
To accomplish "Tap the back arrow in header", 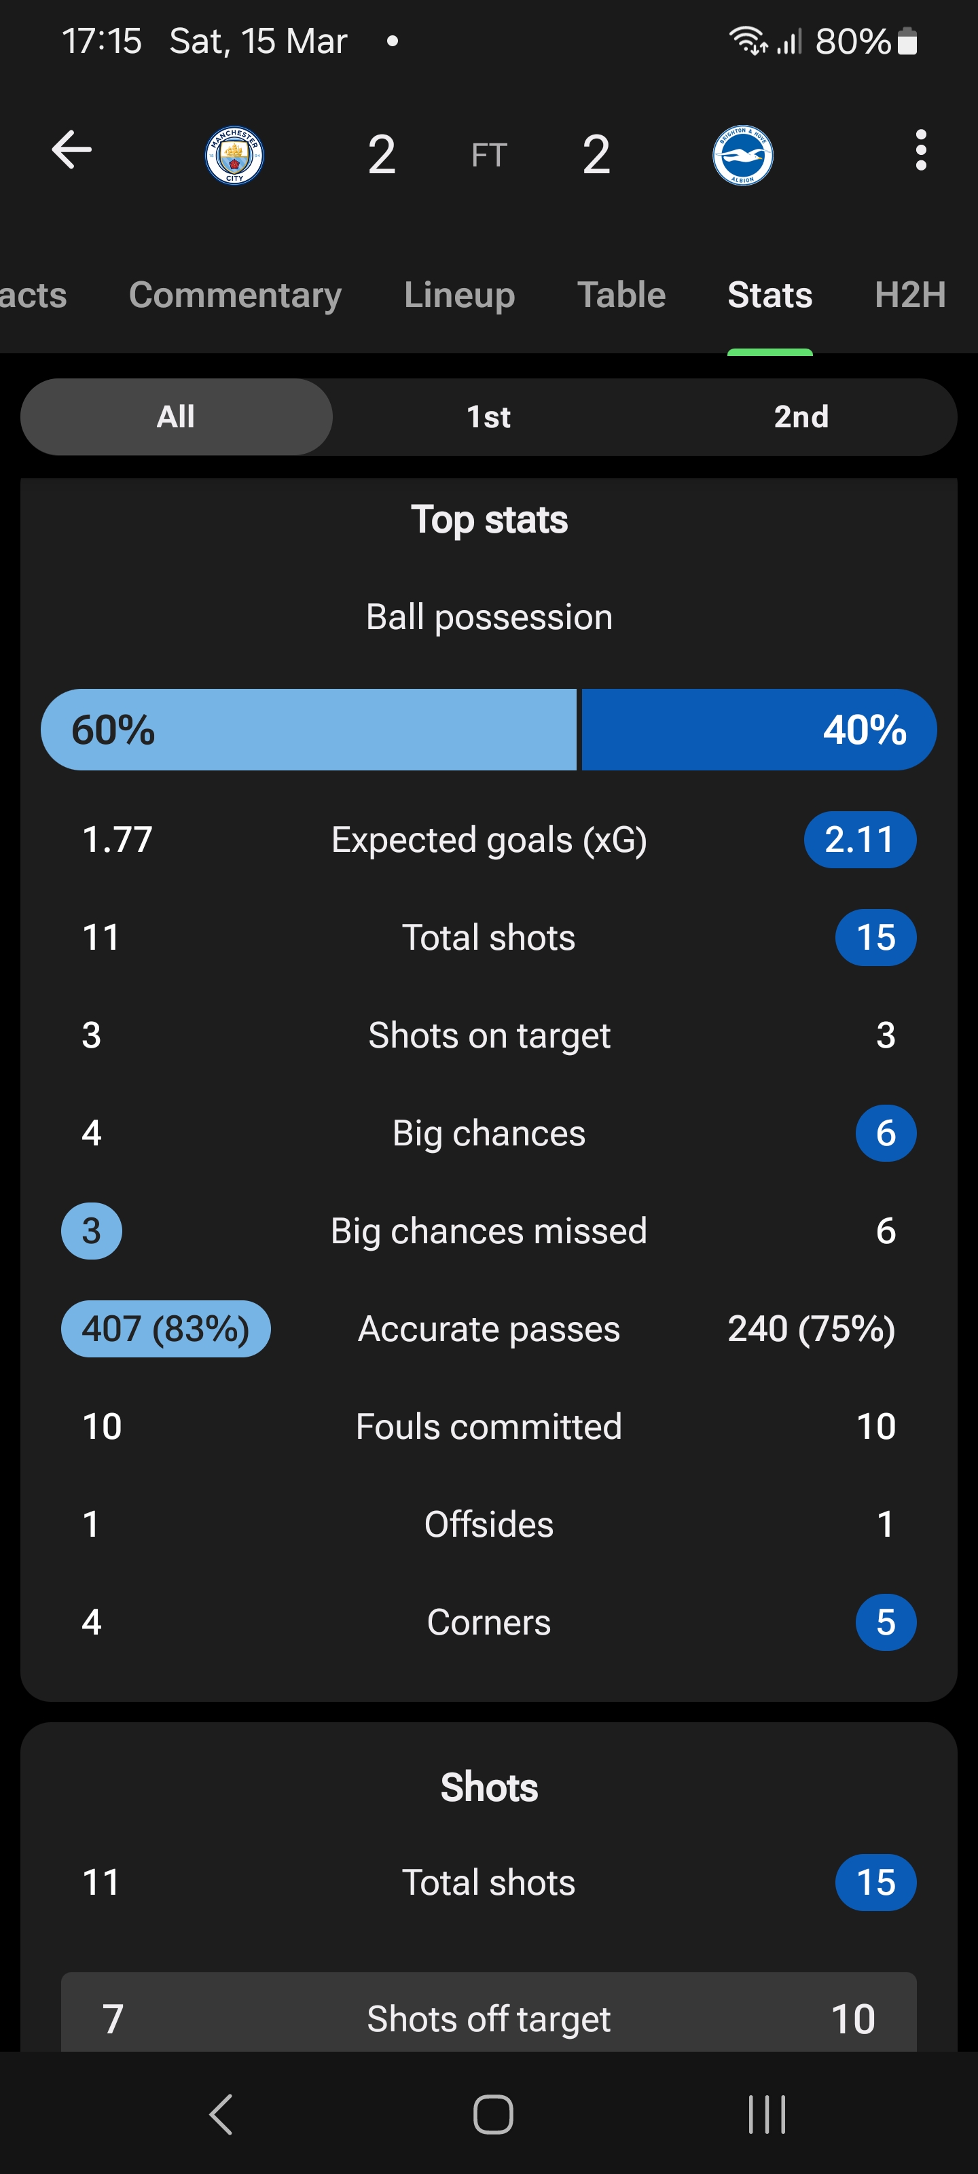I will (x=72, y=150).
